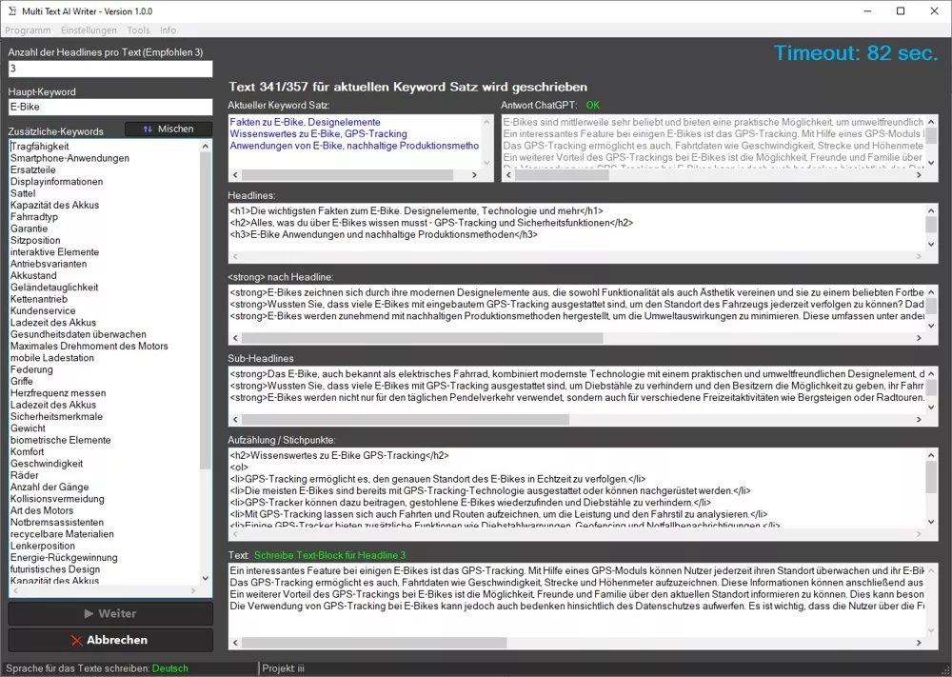Image resolution: width=952 pixels, height=677 pixels.
Task: Select futuristisches Design keyword
Action: click(x=54, y=569)
